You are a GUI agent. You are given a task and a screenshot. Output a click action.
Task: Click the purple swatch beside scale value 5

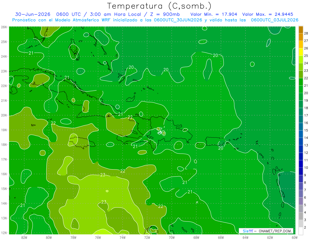[x=301, y=201]
